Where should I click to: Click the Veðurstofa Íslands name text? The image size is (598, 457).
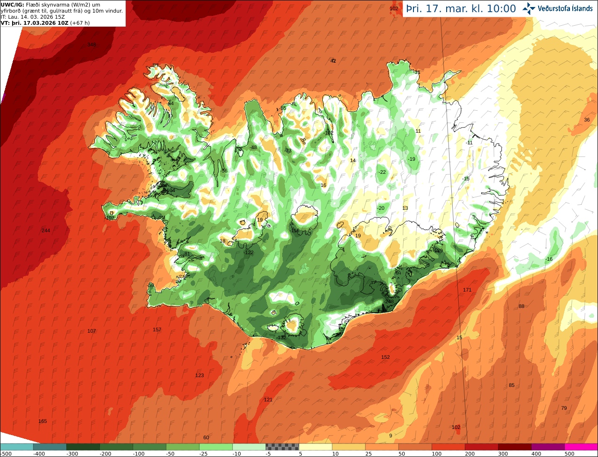click(565, 8)
